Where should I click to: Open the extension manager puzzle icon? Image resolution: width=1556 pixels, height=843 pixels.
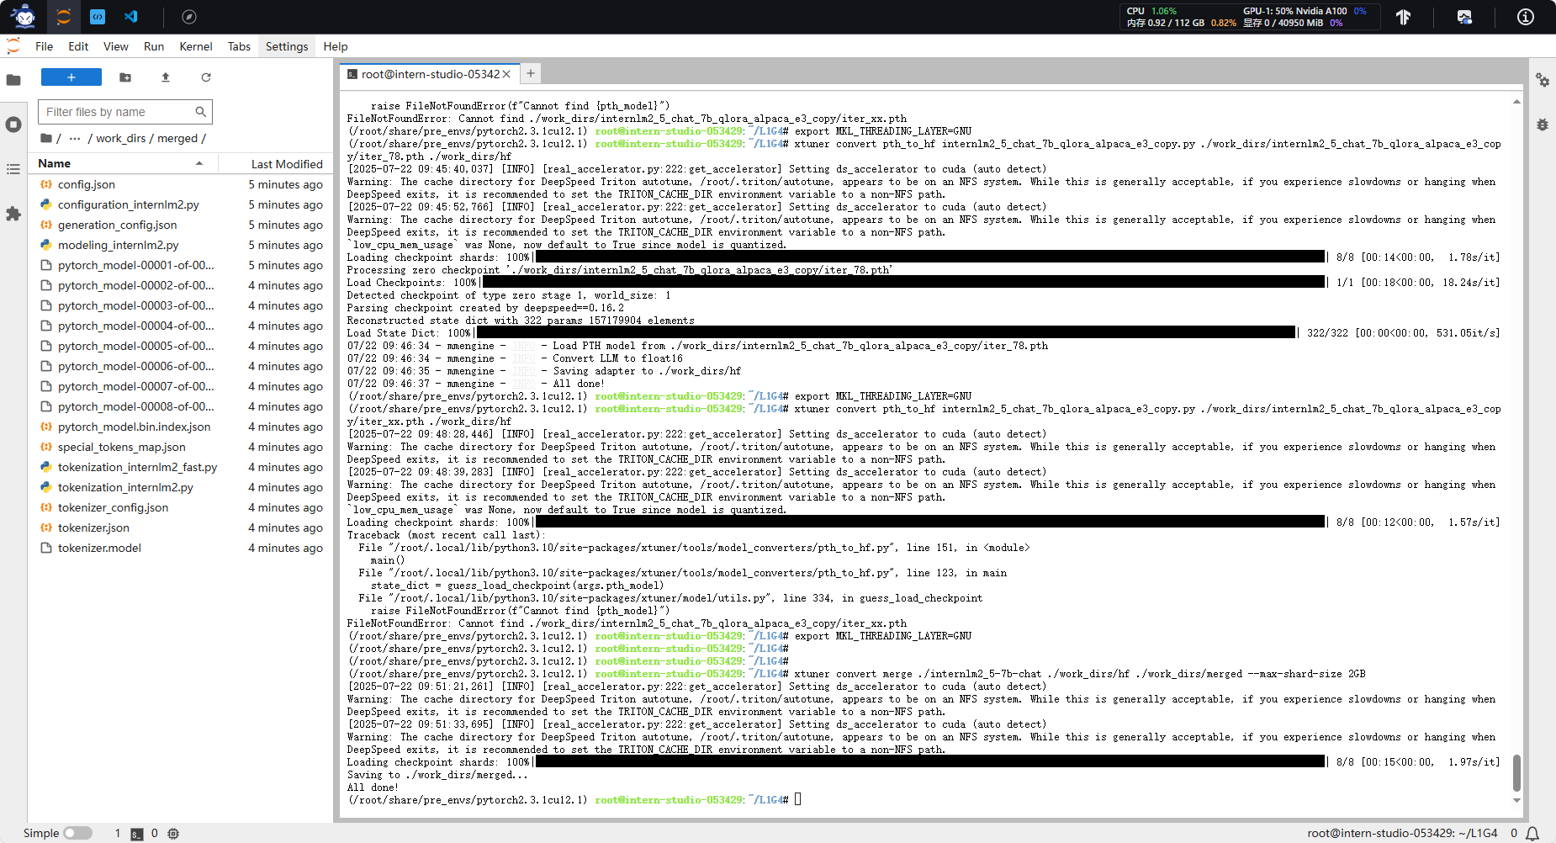click(x=13, y=214)
